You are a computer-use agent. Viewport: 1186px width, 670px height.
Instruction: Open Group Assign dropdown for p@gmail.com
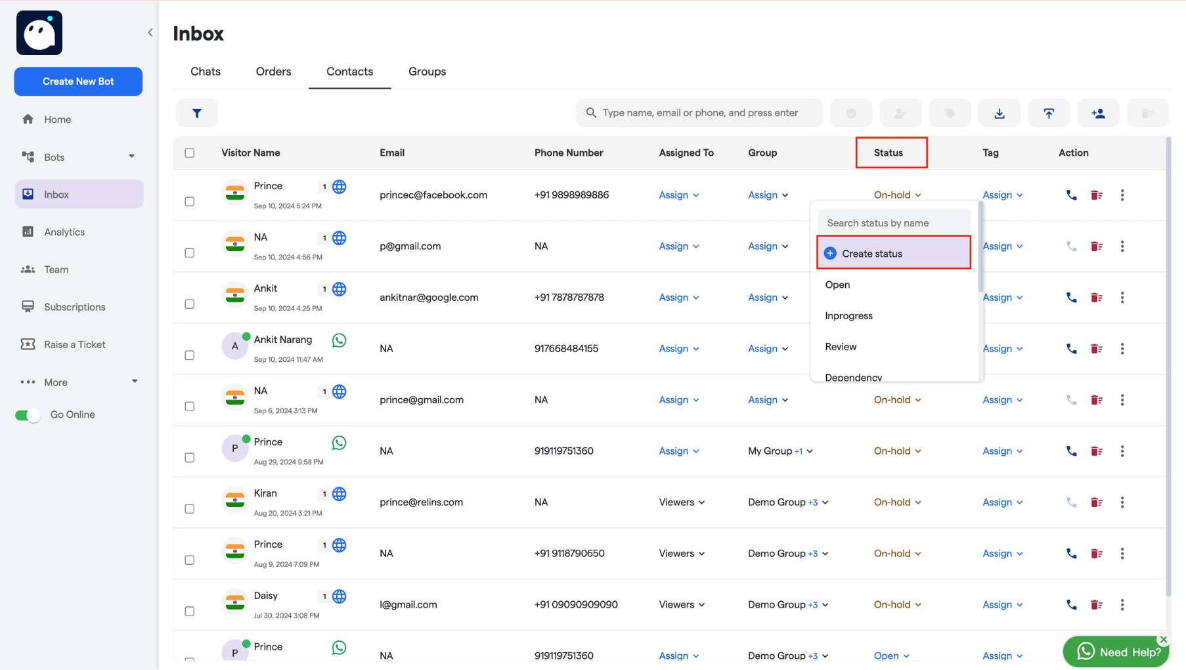pyautogui.click(x=768, y=246)
